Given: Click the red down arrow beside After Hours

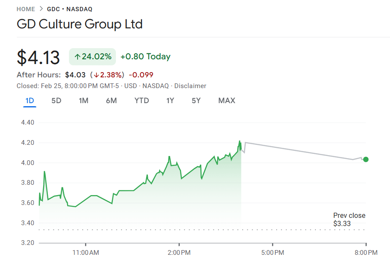Looking at the screenshot, I should tap(95, 74).
